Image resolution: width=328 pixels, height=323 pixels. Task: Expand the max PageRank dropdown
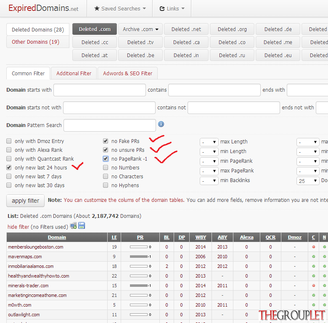(x=209, y=171)
